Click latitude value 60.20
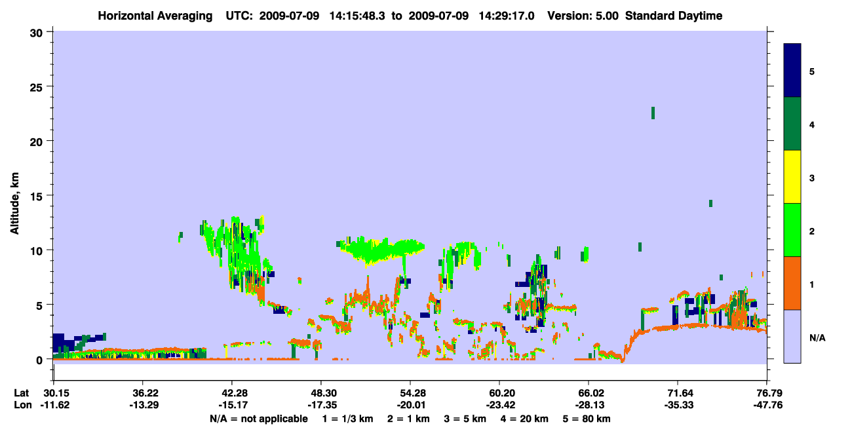The height and width of the screenshot is (437, 852). coord(499,393)
